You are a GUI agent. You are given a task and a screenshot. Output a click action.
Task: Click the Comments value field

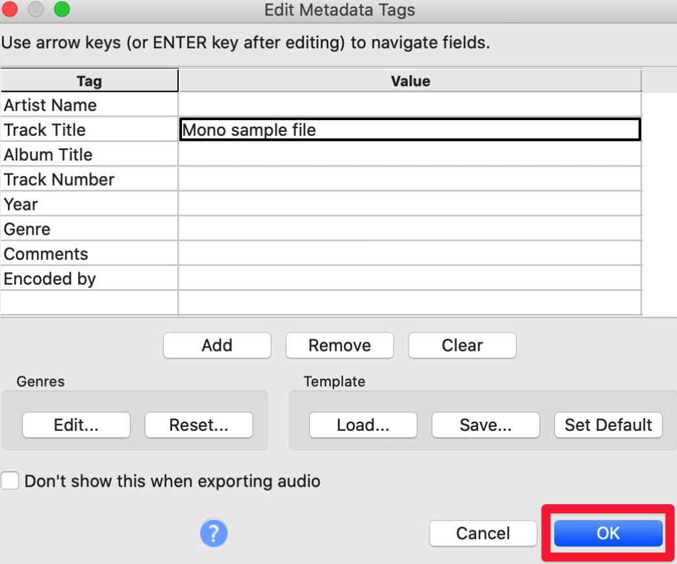click(409, 253)
